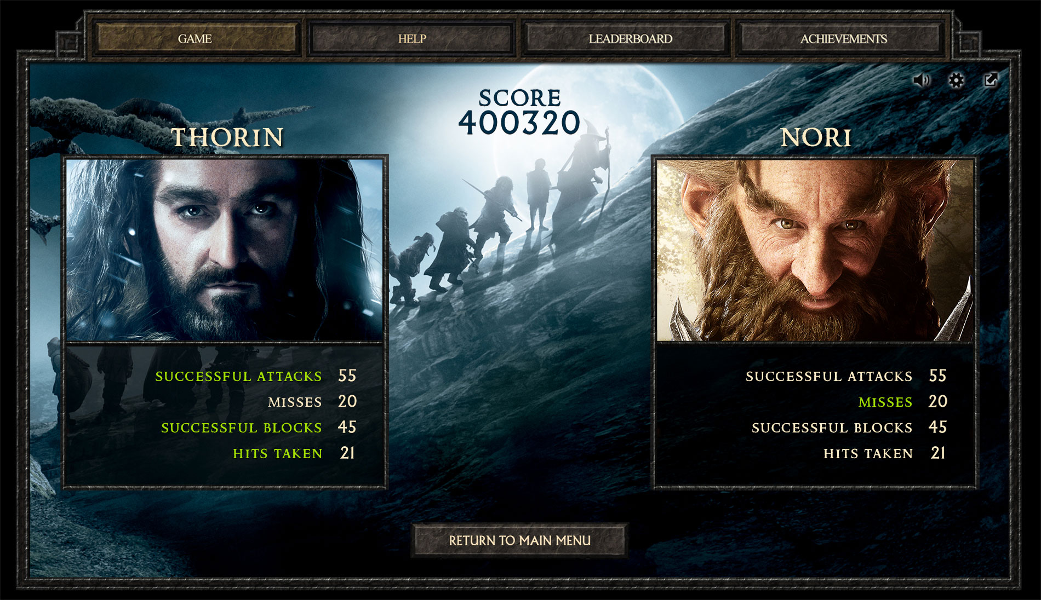Select the Thorin portrait image
The width and height of the screenshot is (1041, 600).
(x=225, y=250)
